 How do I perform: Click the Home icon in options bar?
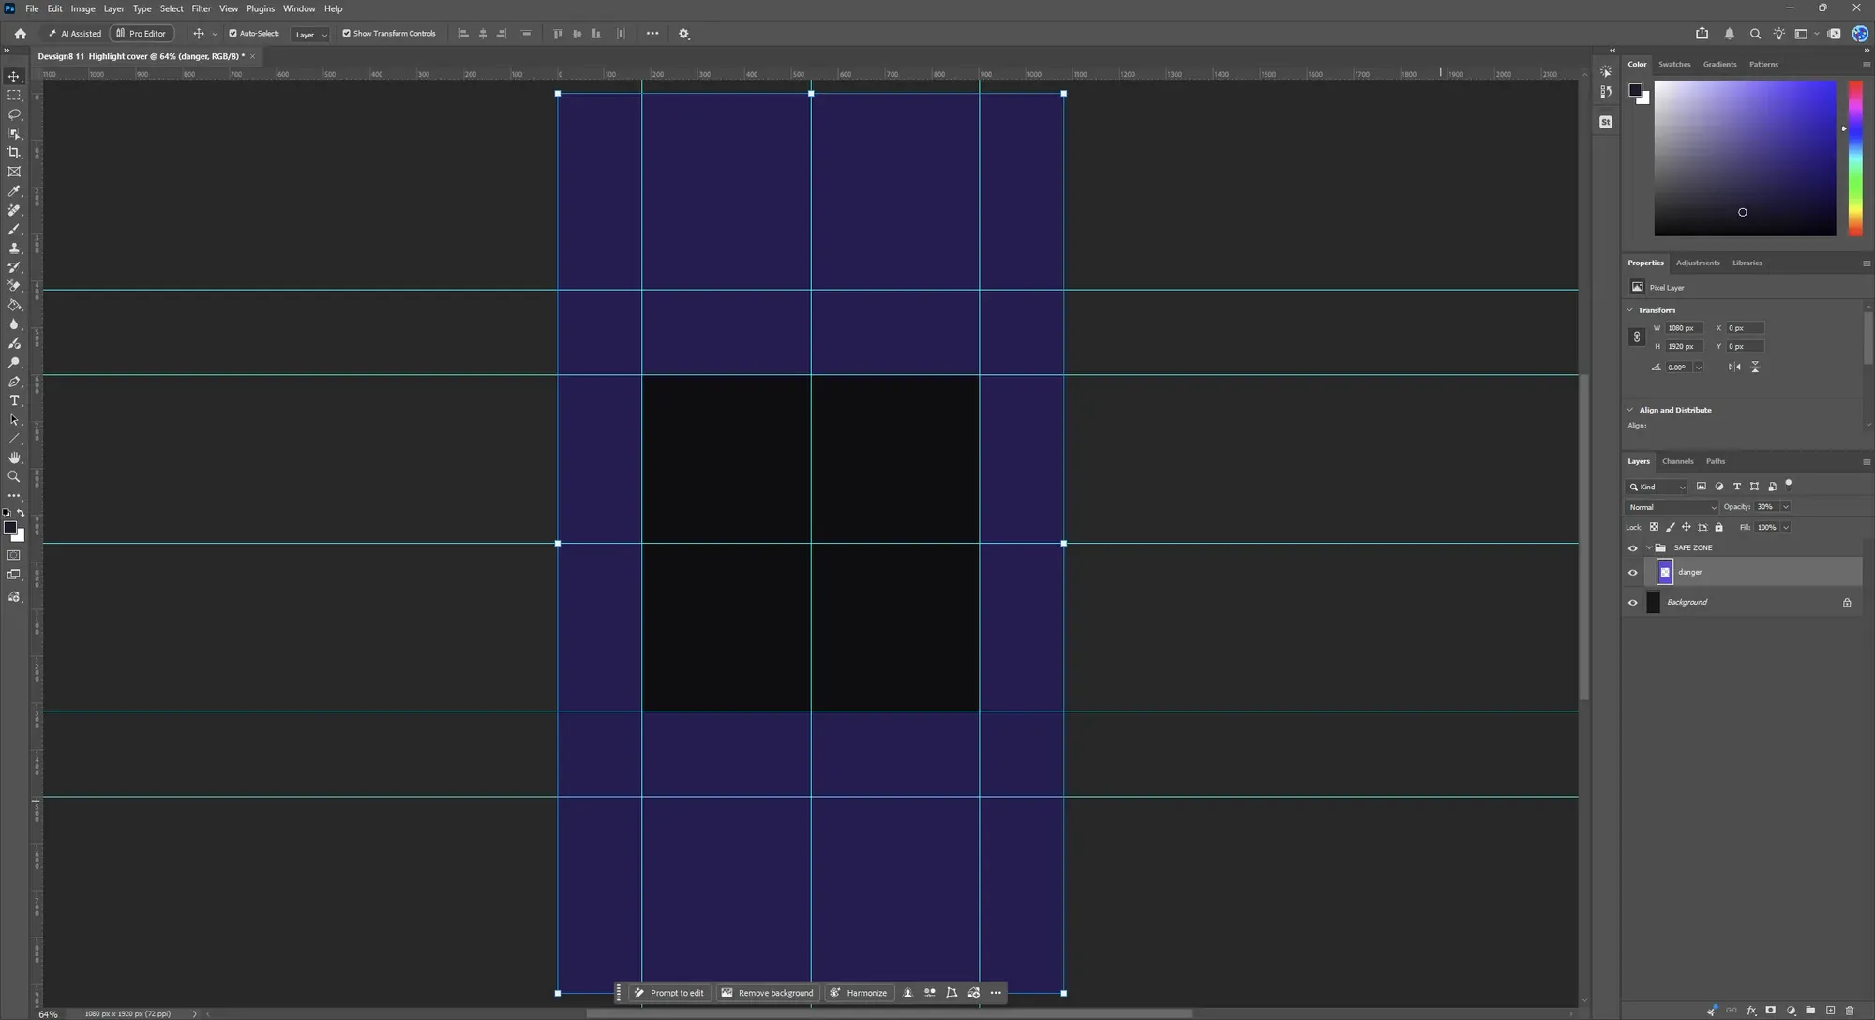click(x=20, y=34)
